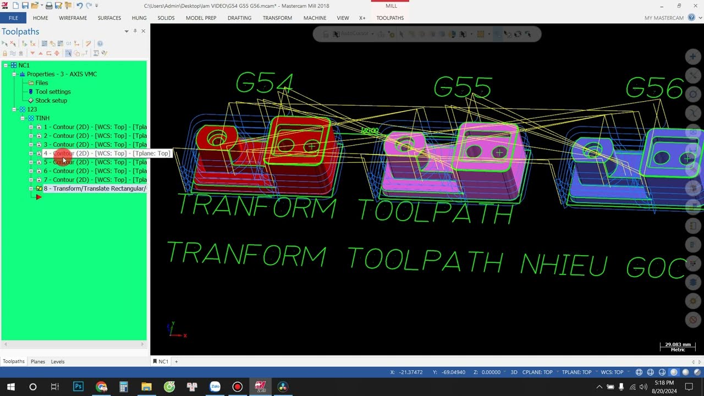704x396 pixels.
Task: Click the New file icon in quick access
Action: (x=15, y=5)
